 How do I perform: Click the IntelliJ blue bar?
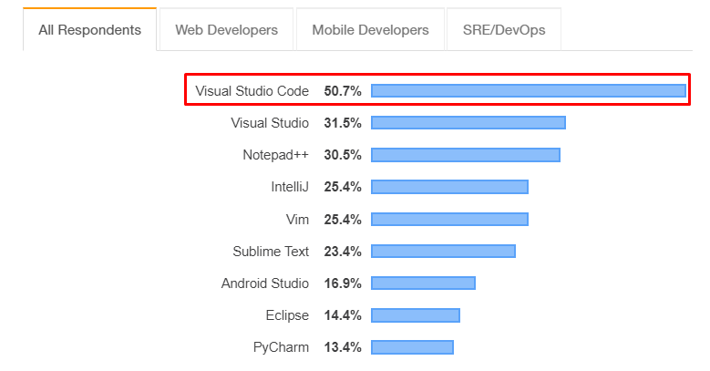click(449, 187)
